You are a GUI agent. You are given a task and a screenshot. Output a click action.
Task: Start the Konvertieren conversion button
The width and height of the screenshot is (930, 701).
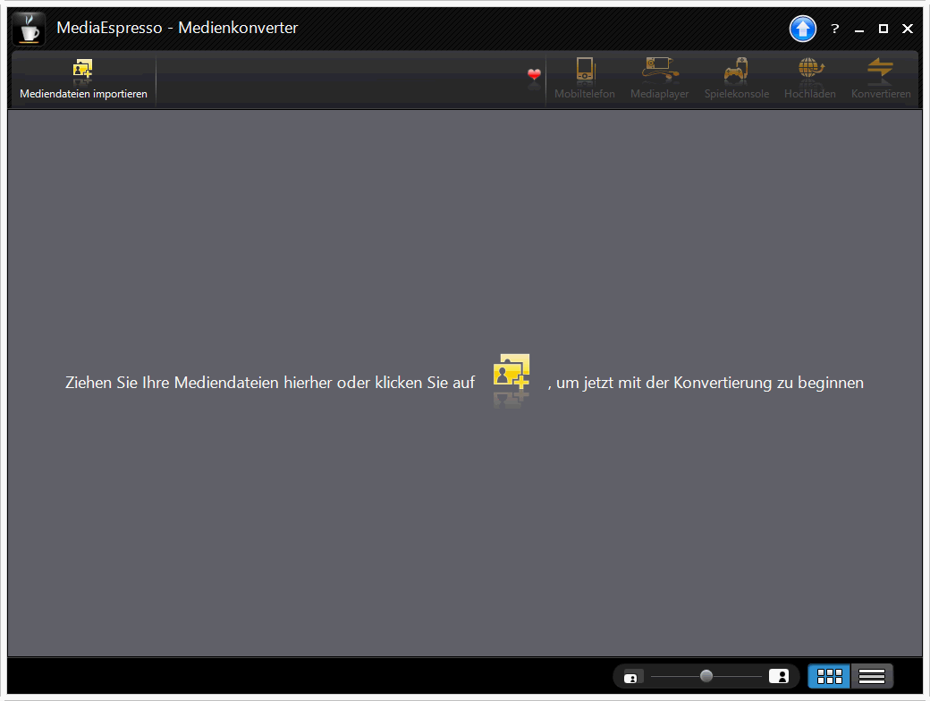coord(881,79)
